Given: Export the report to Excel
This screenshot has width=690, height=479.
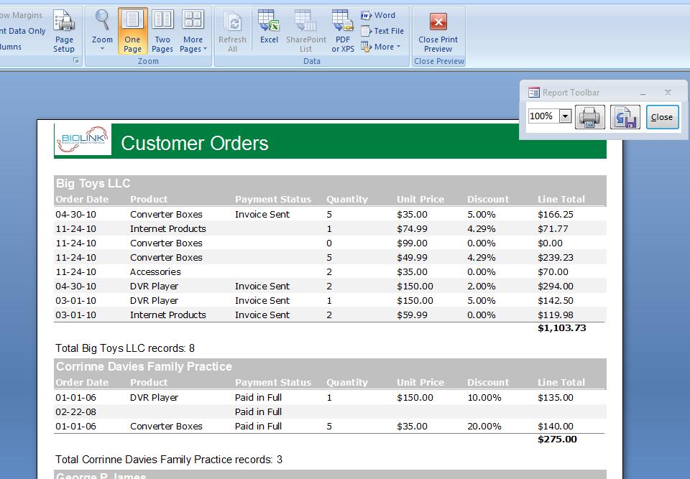Looking at the screenshot, I should point(269,31).
